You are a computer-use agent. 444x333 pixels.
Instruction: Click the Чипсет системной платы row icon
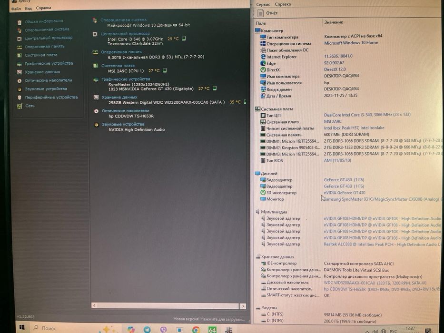coord(263,128)
